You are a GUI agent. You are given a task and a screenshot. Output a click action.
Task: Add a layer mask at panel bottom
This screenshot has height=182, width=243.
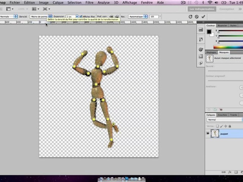(x=236, y=172)
